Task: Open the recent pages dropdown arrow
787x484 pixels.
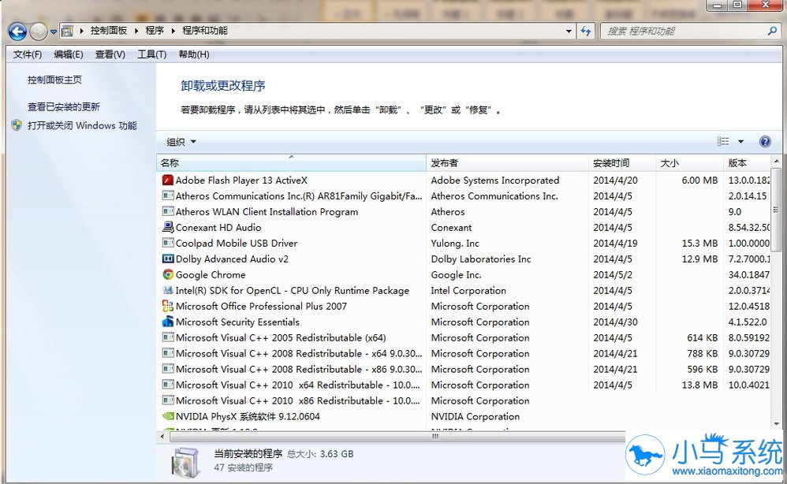Action: pos(53,32)
